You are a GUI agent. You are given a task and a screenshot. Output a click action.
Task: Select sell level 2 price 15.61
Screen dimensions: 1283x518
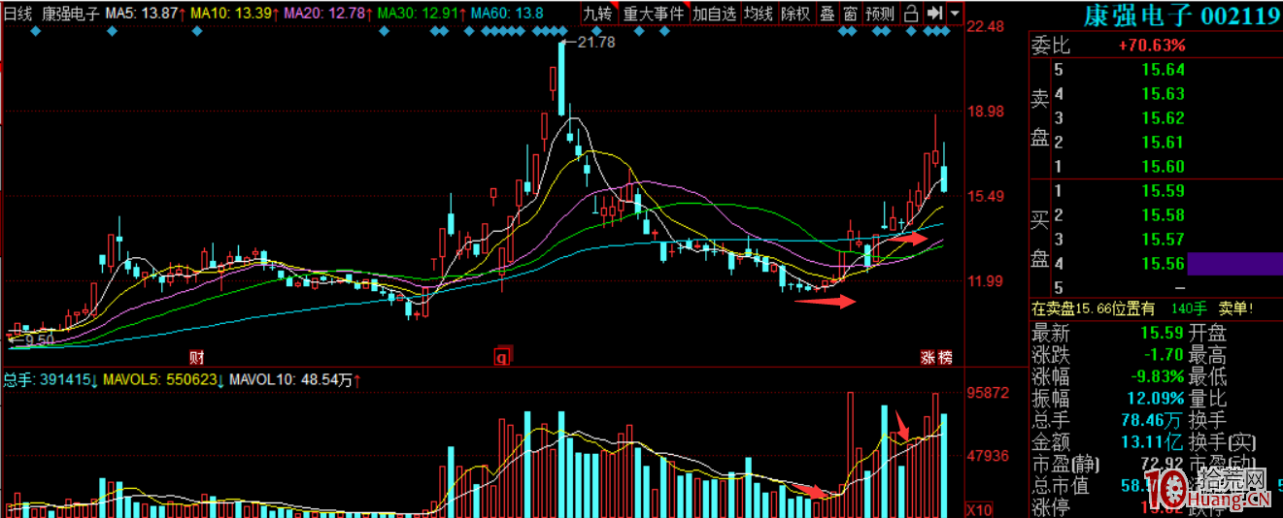1163,143
